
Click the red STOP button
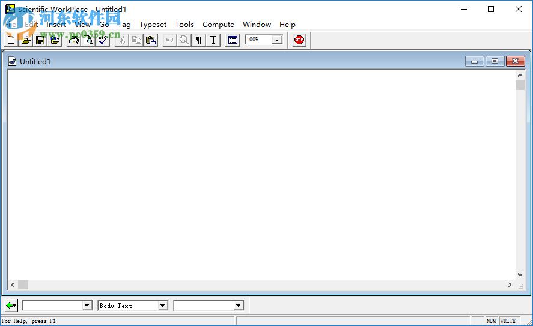pyautogui.click(x=299, y=40)
